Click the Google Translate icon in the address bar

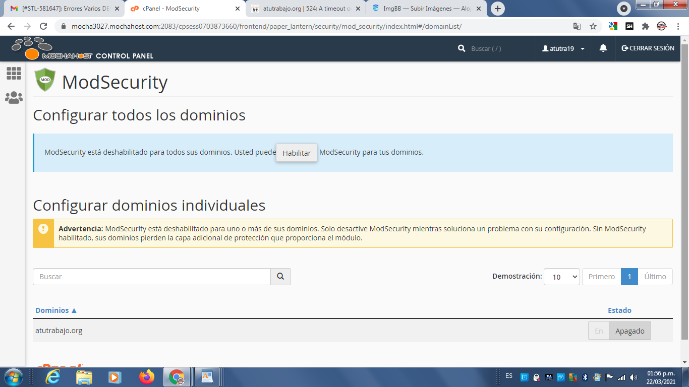coord(577,26)
